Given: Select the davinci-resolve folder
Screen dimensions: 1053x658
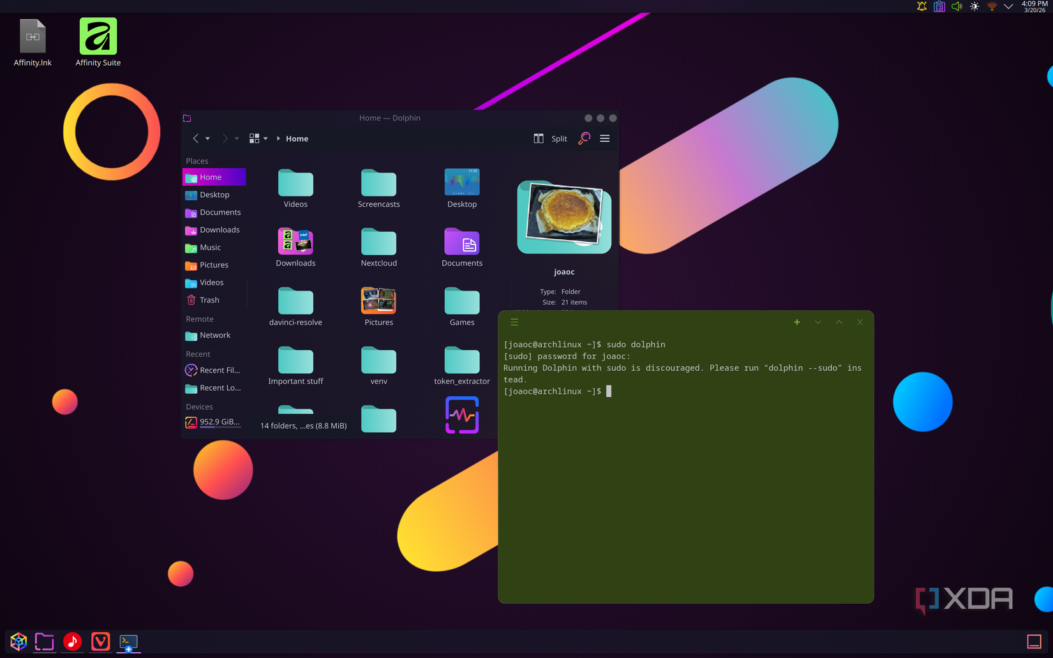Looking at the screenshot, I should point(295,306).
